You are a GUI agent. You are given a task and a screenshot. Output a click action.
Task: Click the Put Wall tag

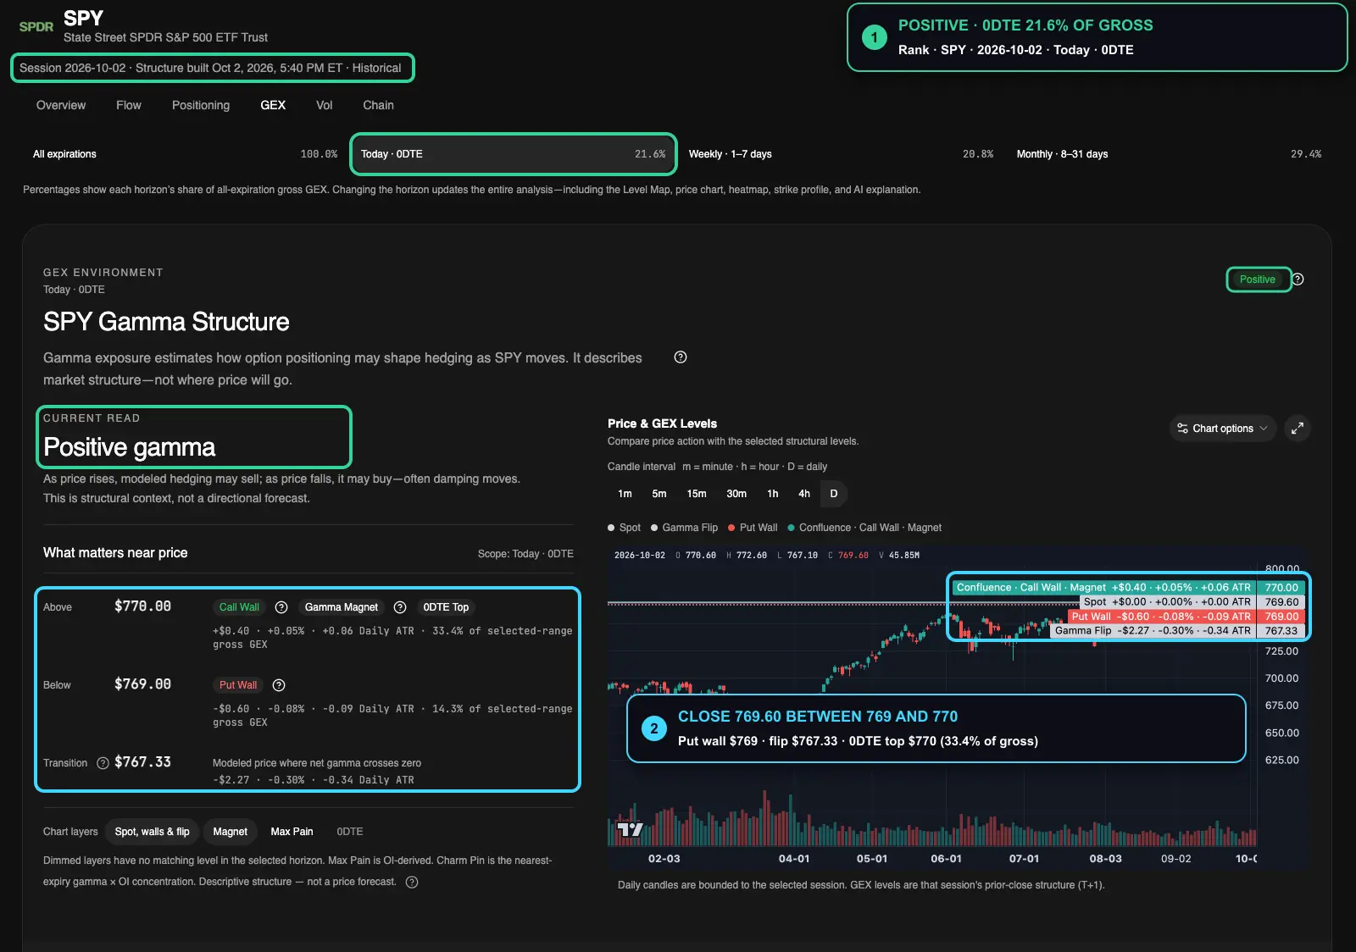[x=238, y=685]
